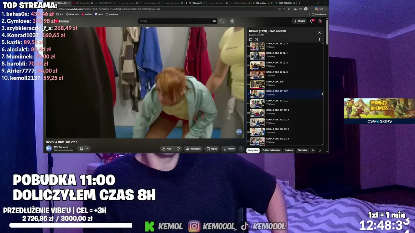Select the Źródło: TVN Series chip
The image size is (415, 233).
click(x=271, y=150)
